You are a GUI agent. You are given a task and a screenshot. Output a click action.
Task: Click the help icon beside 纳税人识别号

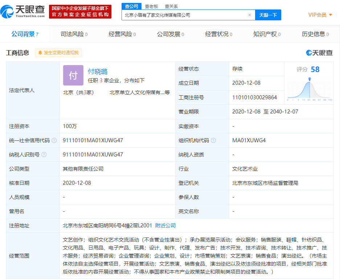pos(44,155)
